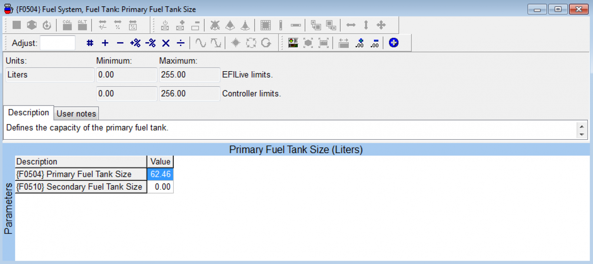Viewport: 593px width, 264px height.
Task: Click the blue circle plus icon
Action: tap(394, 43)
